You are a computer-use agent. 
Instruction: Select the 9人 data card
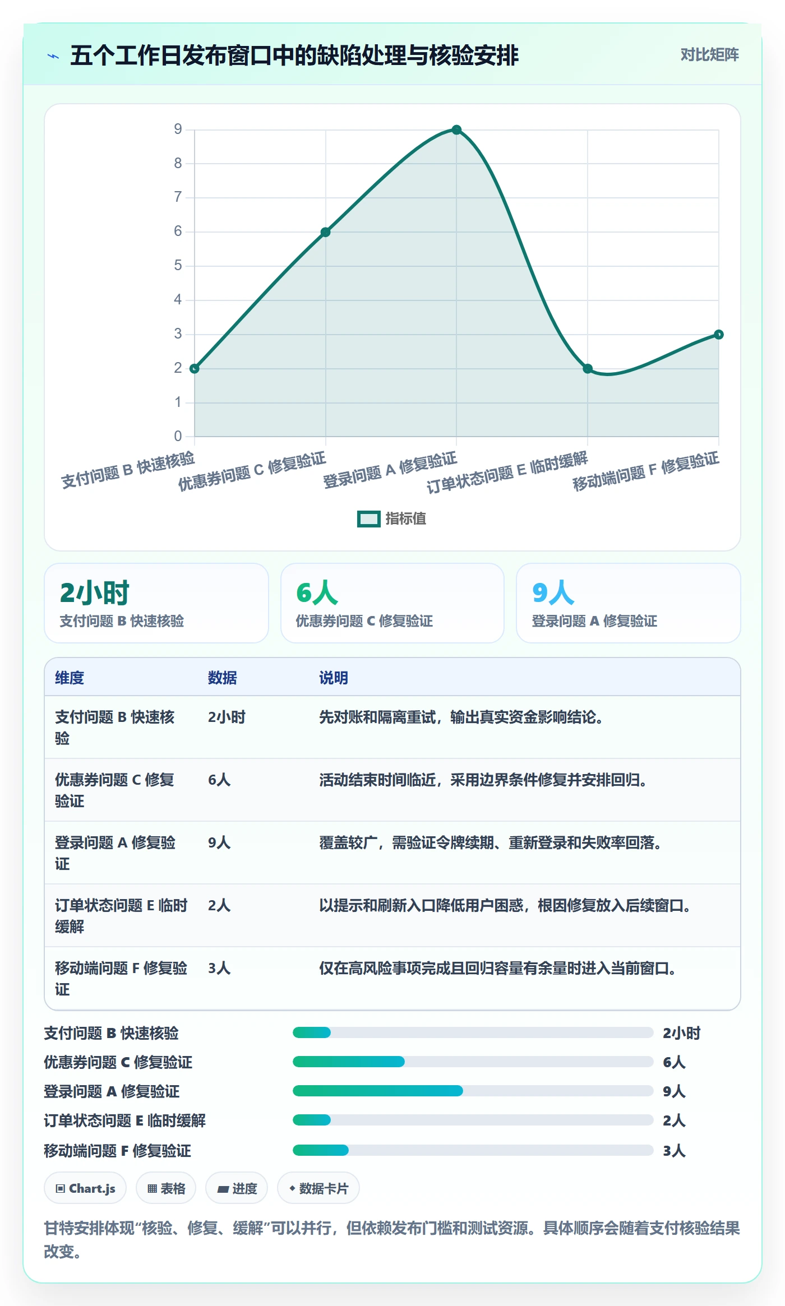click(x=628, y=603)
